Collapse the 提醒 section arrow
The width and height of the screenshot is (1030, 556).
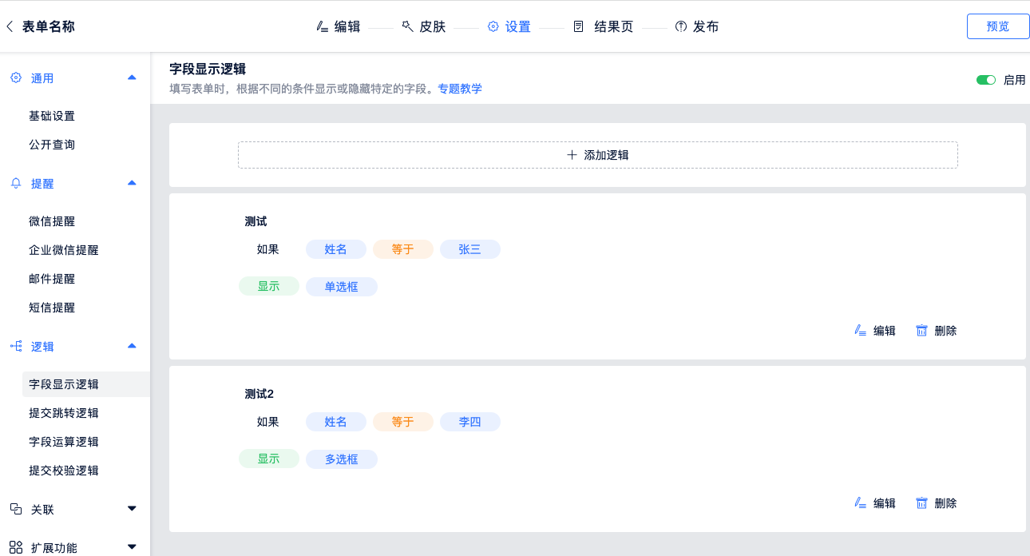(x=132, y=183)
